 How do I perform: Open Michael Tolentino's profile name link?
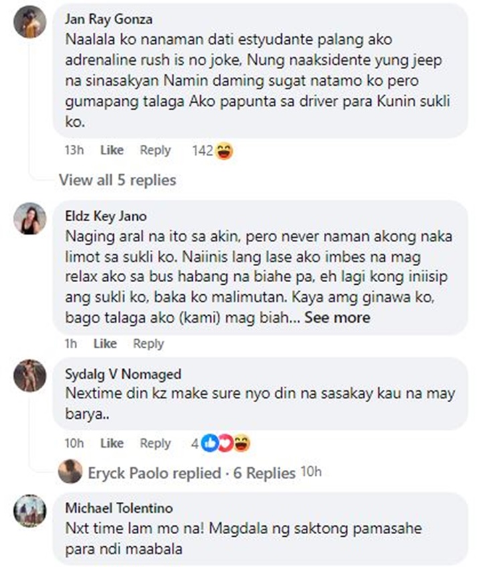coord(119,508)
